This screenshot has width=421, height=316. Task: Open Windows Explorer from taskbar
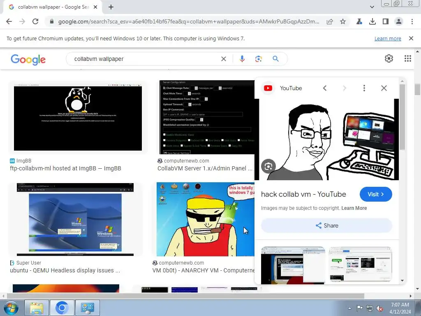click(37, 308)
